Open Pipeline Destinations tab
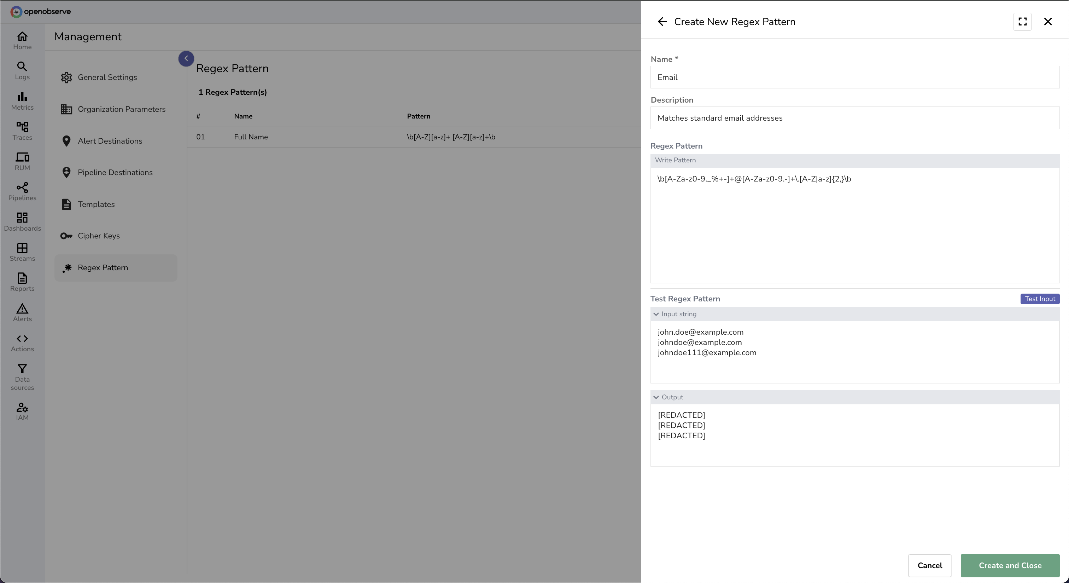The image size is (1069, 583). [x=116, y=172]
